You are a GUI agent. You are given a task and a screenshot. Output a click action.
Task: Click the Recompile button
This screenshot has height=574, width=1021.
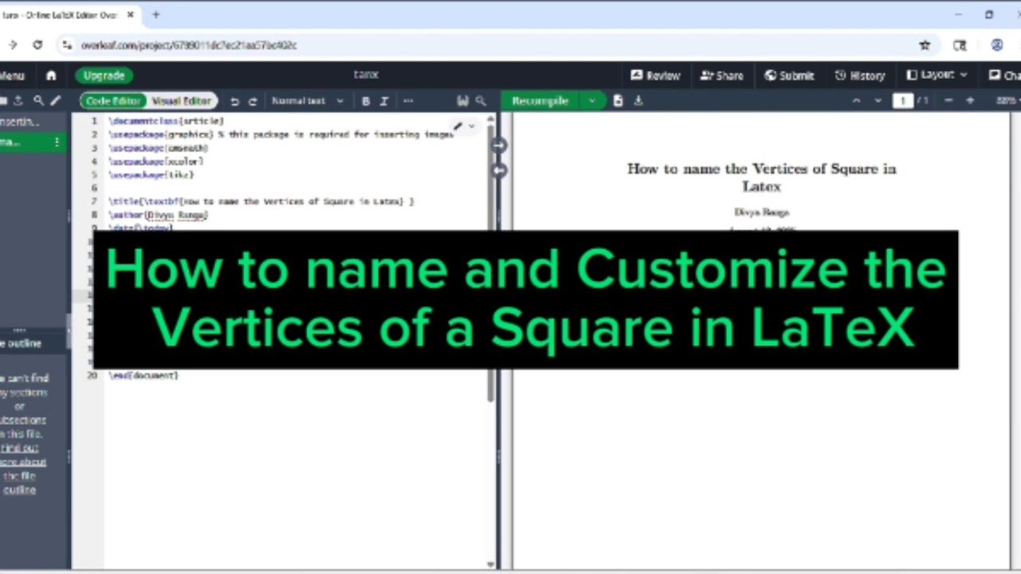[x=540, y=101]
